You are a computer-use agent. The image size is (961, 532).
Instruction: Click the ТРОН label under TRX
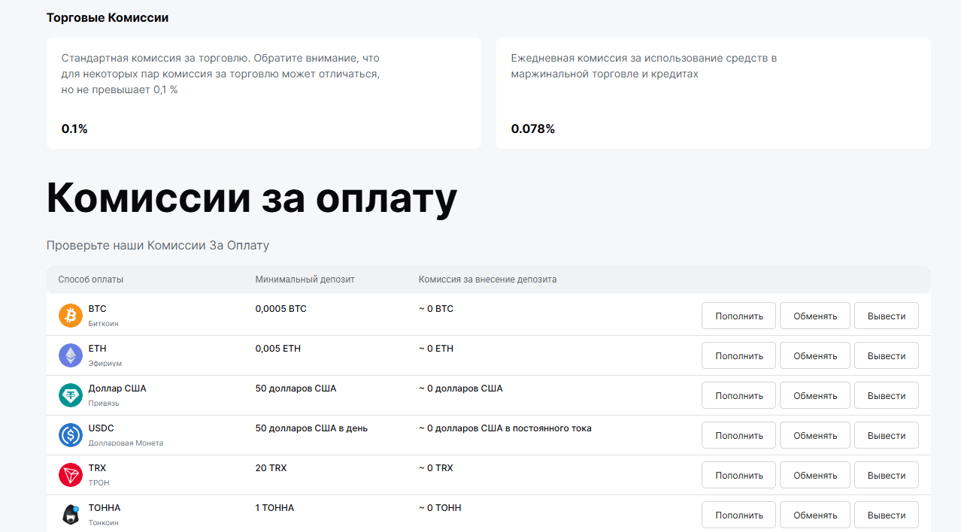[x=99, y=483]
